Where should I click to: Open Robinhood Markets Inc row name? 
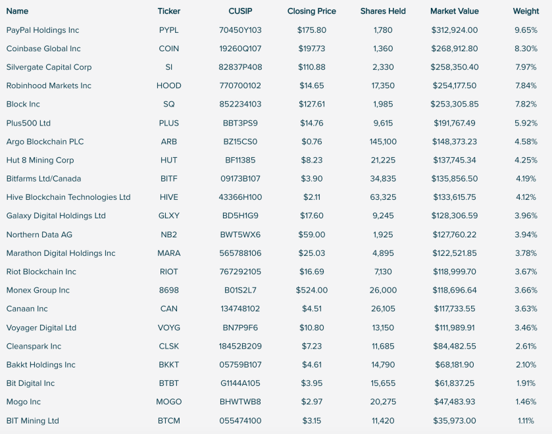(x=49, y=85)
